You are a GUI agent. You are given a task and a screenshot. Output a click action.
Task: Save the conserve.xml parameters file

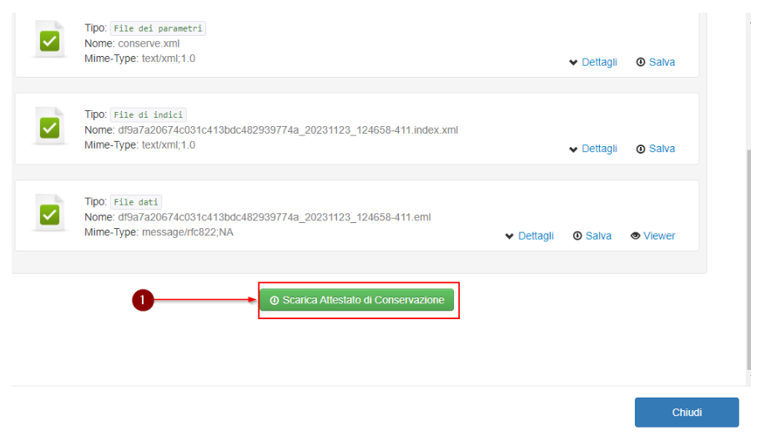pos(655,62)
